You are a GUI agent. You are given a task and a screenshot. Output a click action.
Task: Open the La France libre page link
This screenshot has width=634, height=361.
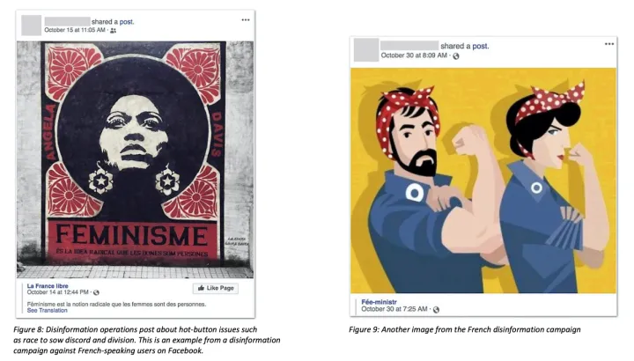pos(48,286)
